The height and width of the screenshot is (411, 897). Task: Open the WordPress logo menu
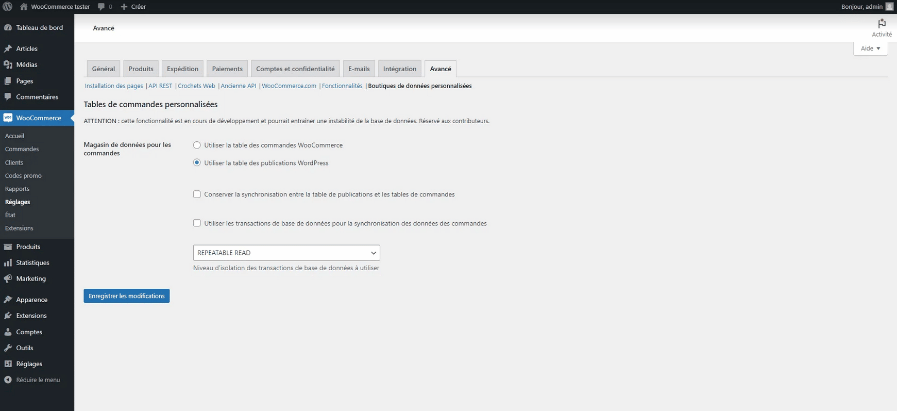[x=8, y=7]
